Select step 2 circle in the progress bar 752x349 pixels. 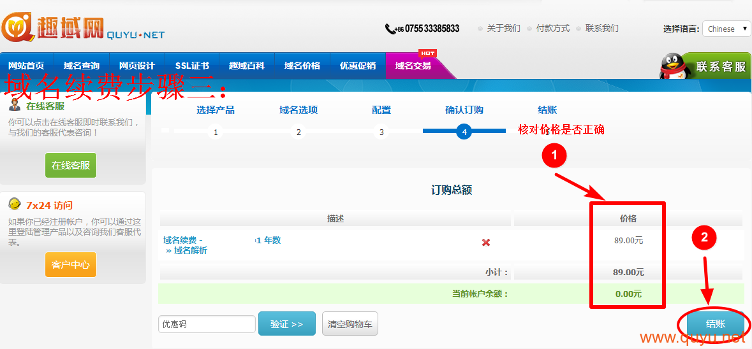click(x=299, y=132)
